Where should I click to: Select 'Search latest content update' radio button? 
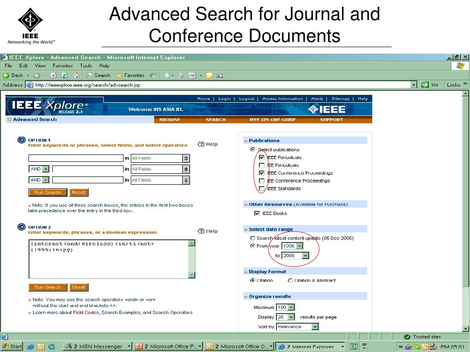pos(253,238)
